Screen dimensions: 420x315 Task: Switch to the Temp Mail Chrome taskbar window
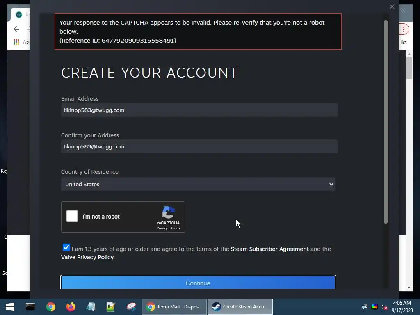pos(174,307)
